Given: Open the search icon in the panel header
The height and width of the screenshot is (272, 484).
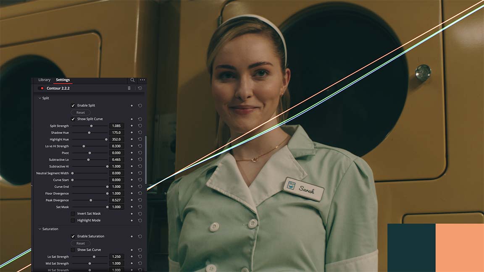Looking at the screenshot, I should (132, 80).
